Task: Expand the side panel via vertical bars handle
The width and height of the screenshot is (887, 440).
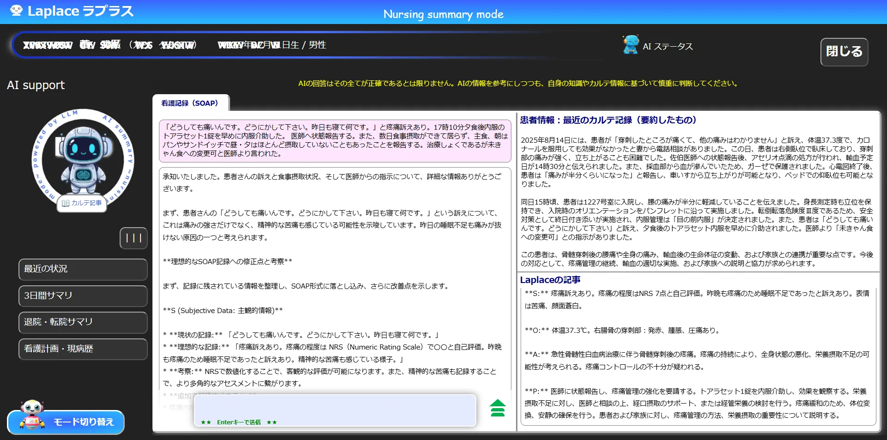Action: coord(133,238)
